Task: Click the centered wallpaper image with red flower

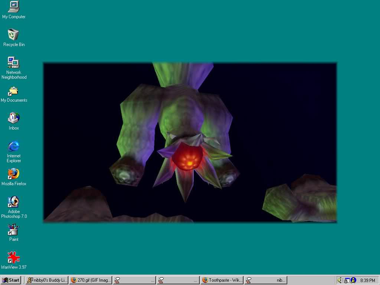Action: 190,142
